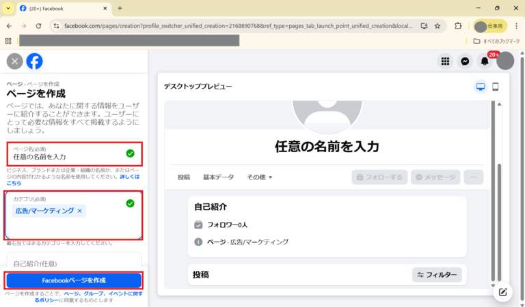View site information icon in address bar
Image resolution: width=525 pixels, height=307 pixels.
pyautogui.click(x=56, y=26)
